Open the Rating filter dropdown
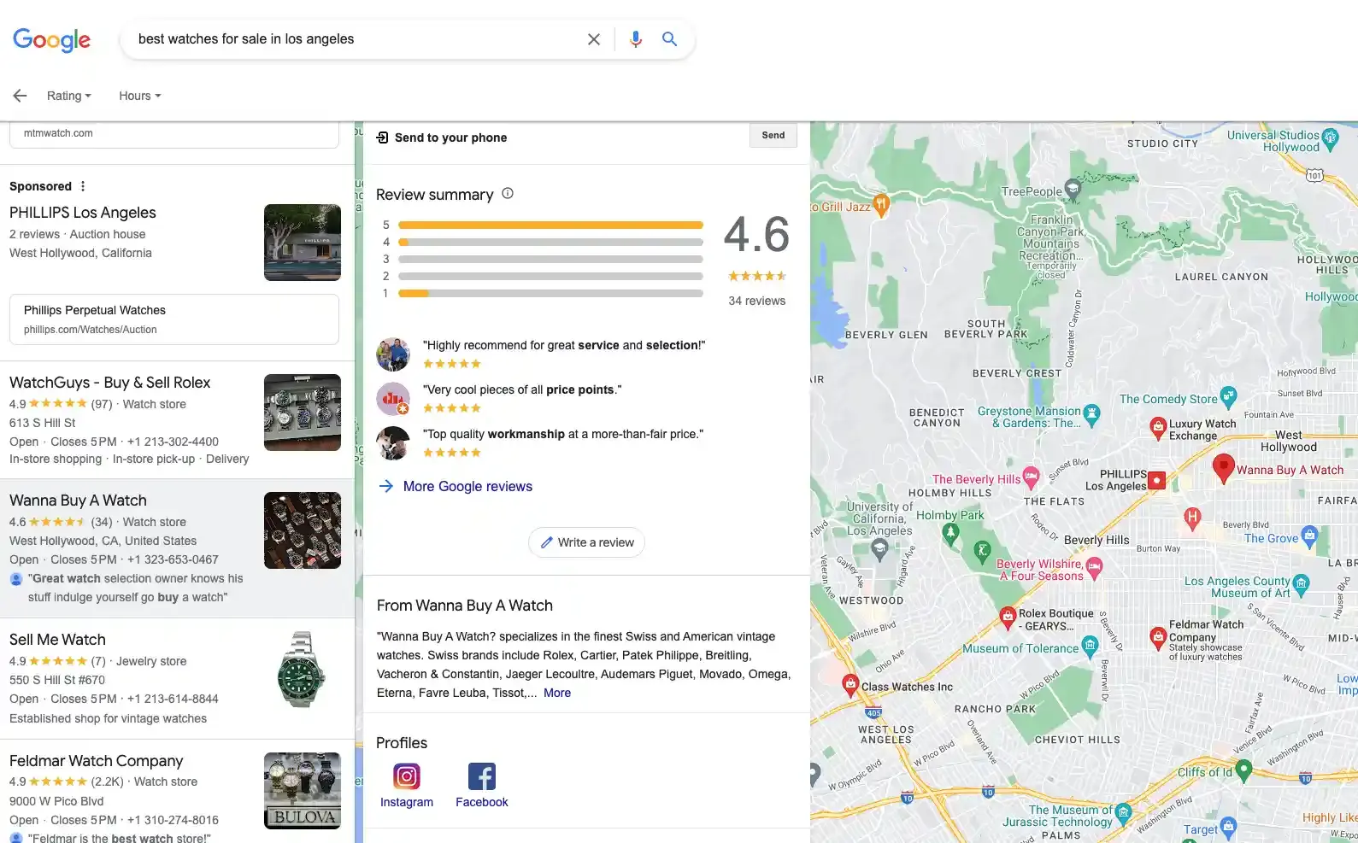The image size is (1358, 843). point(68,96)
